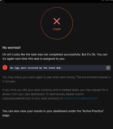Select the 'No logs were received' code block

click(60, 68)
